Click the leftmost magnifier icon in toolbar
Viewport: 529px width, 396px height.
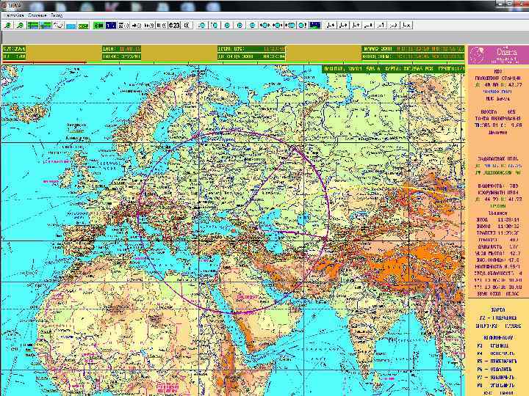7,25
